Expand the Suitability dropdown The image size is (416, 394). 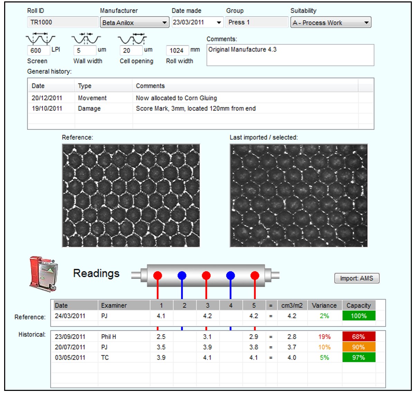click(367, 22)
